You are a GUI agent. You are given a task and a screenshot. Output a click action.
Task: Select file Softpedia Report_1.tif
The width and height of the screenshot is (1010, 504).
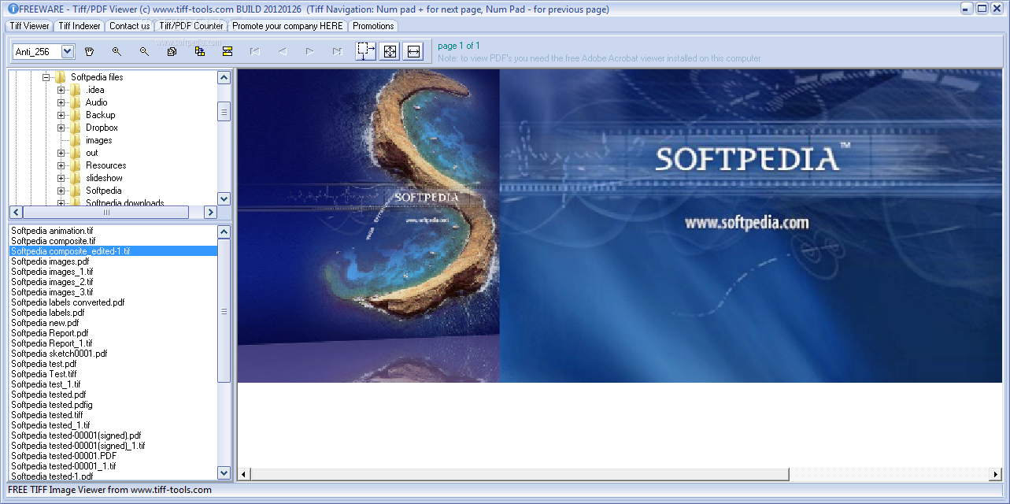point(52,343)
